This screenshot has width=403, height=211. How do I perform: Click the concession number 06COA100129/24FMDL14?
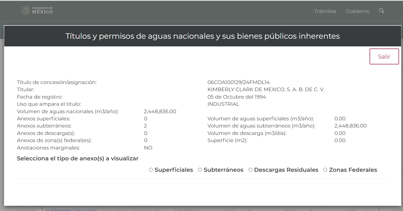click(238, 82)
